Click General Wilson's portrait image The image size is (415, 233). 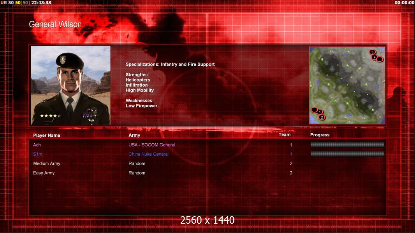[x=71, y=85]
